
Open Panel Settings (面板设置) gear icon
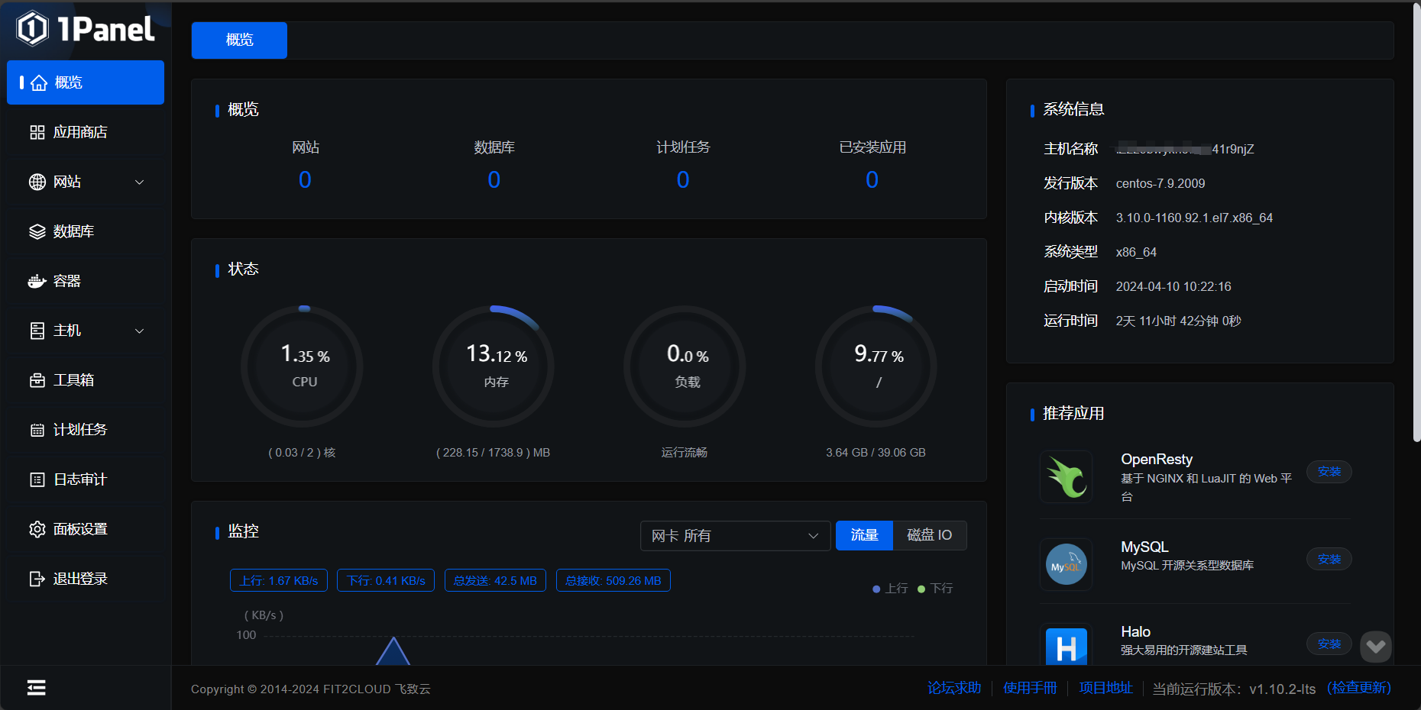pos(37,529)
